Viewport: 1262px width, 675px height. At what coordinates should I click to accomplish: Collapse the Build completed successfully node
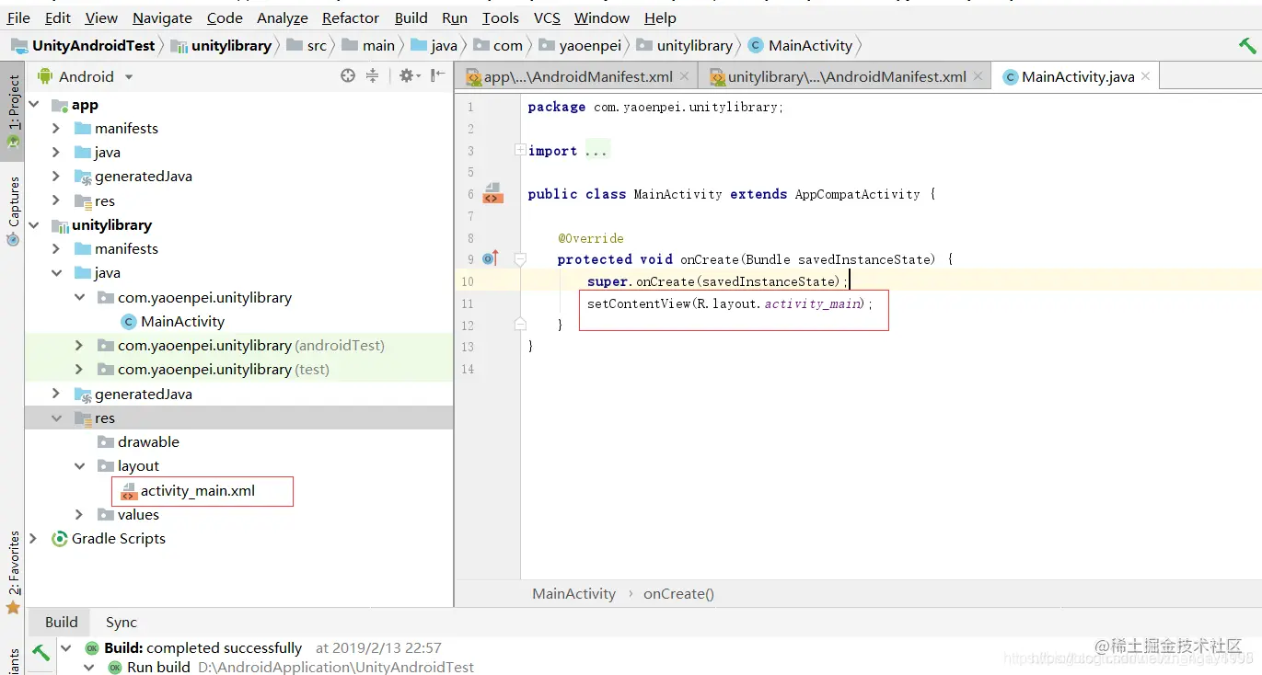coord(66,647)
